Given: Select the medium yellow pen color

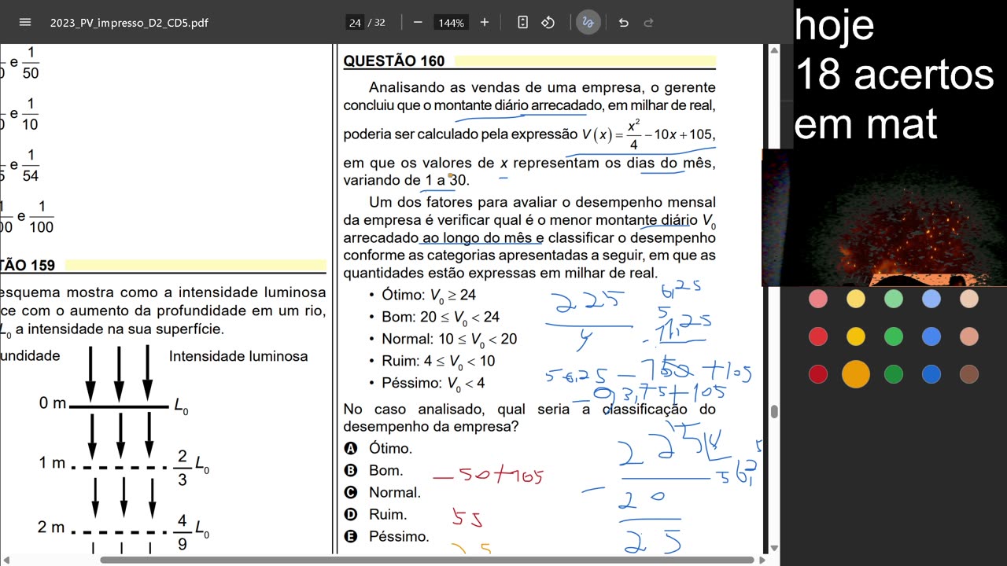Looking at the screenshot, I should (x=856, y=336).
